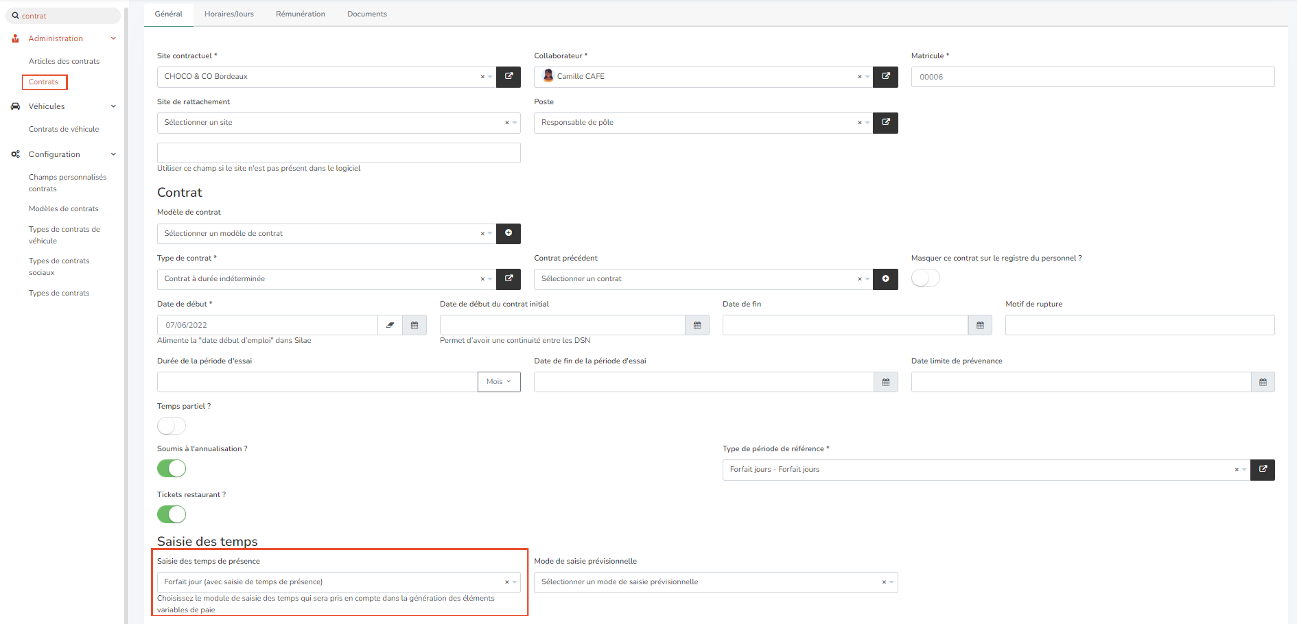Open the Site contractuel external link icon
The image size is (1297, 624).
pyautogui.click(x=508, y=77)
